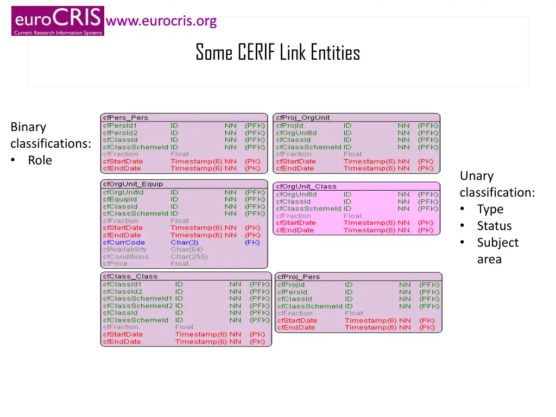Viewport: 556px width, 417px height.
Task: Click the cfClassSchemeId1 row
Action: [x=186, y=299]
